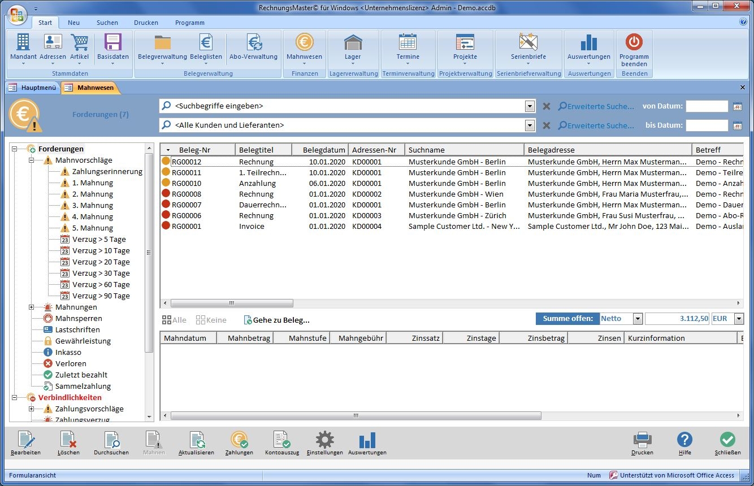
Task: Click the Drucken printer icon
Action: 642,443
